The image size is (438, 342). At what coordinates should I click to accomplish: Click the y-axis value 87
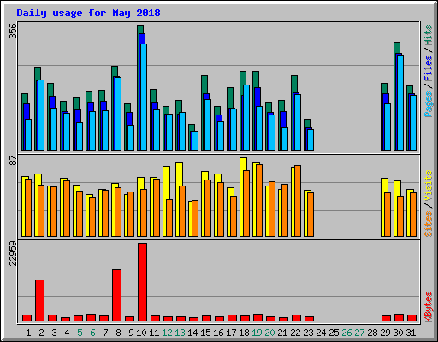click(13, 161)
